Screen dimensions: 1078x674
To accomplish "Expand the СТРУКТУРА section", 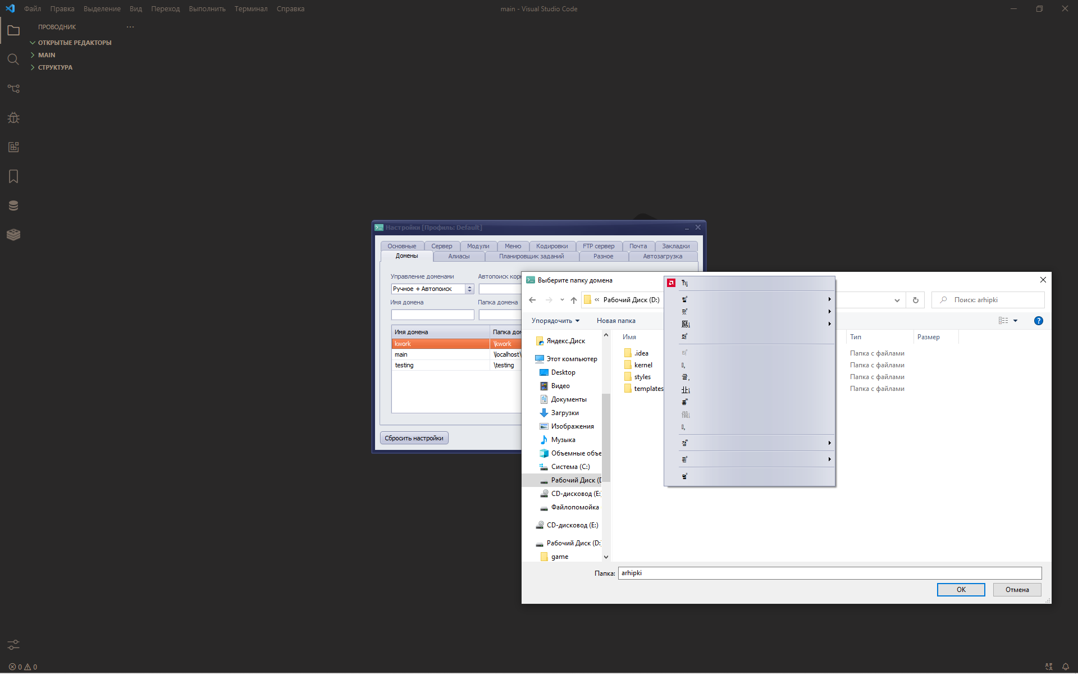I will (55, 67).
